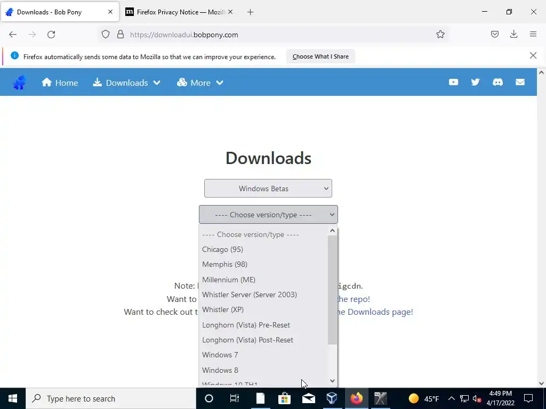Go back with the browser back arrow
This screenshot has height=409, width=546.
click(13, 35)
